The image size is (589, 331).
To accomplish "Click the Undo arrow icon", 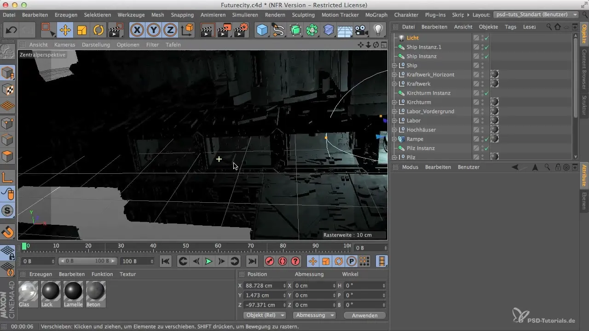I will (12, 31).
